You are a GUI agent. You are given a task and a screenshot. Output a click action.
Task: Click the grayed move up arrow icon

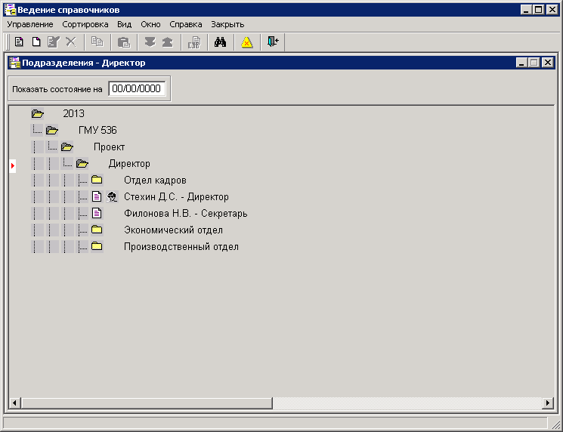point(167,42)
